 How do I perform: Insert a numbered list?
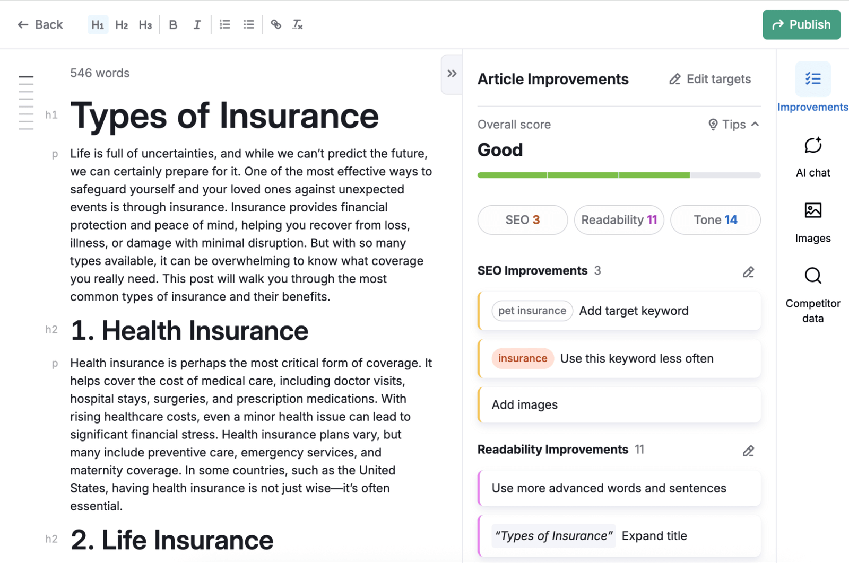[224, 24]
